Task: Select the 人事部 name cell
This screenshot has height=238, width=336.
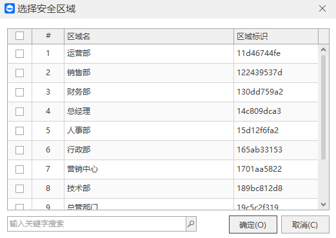Action: [149, 131]
